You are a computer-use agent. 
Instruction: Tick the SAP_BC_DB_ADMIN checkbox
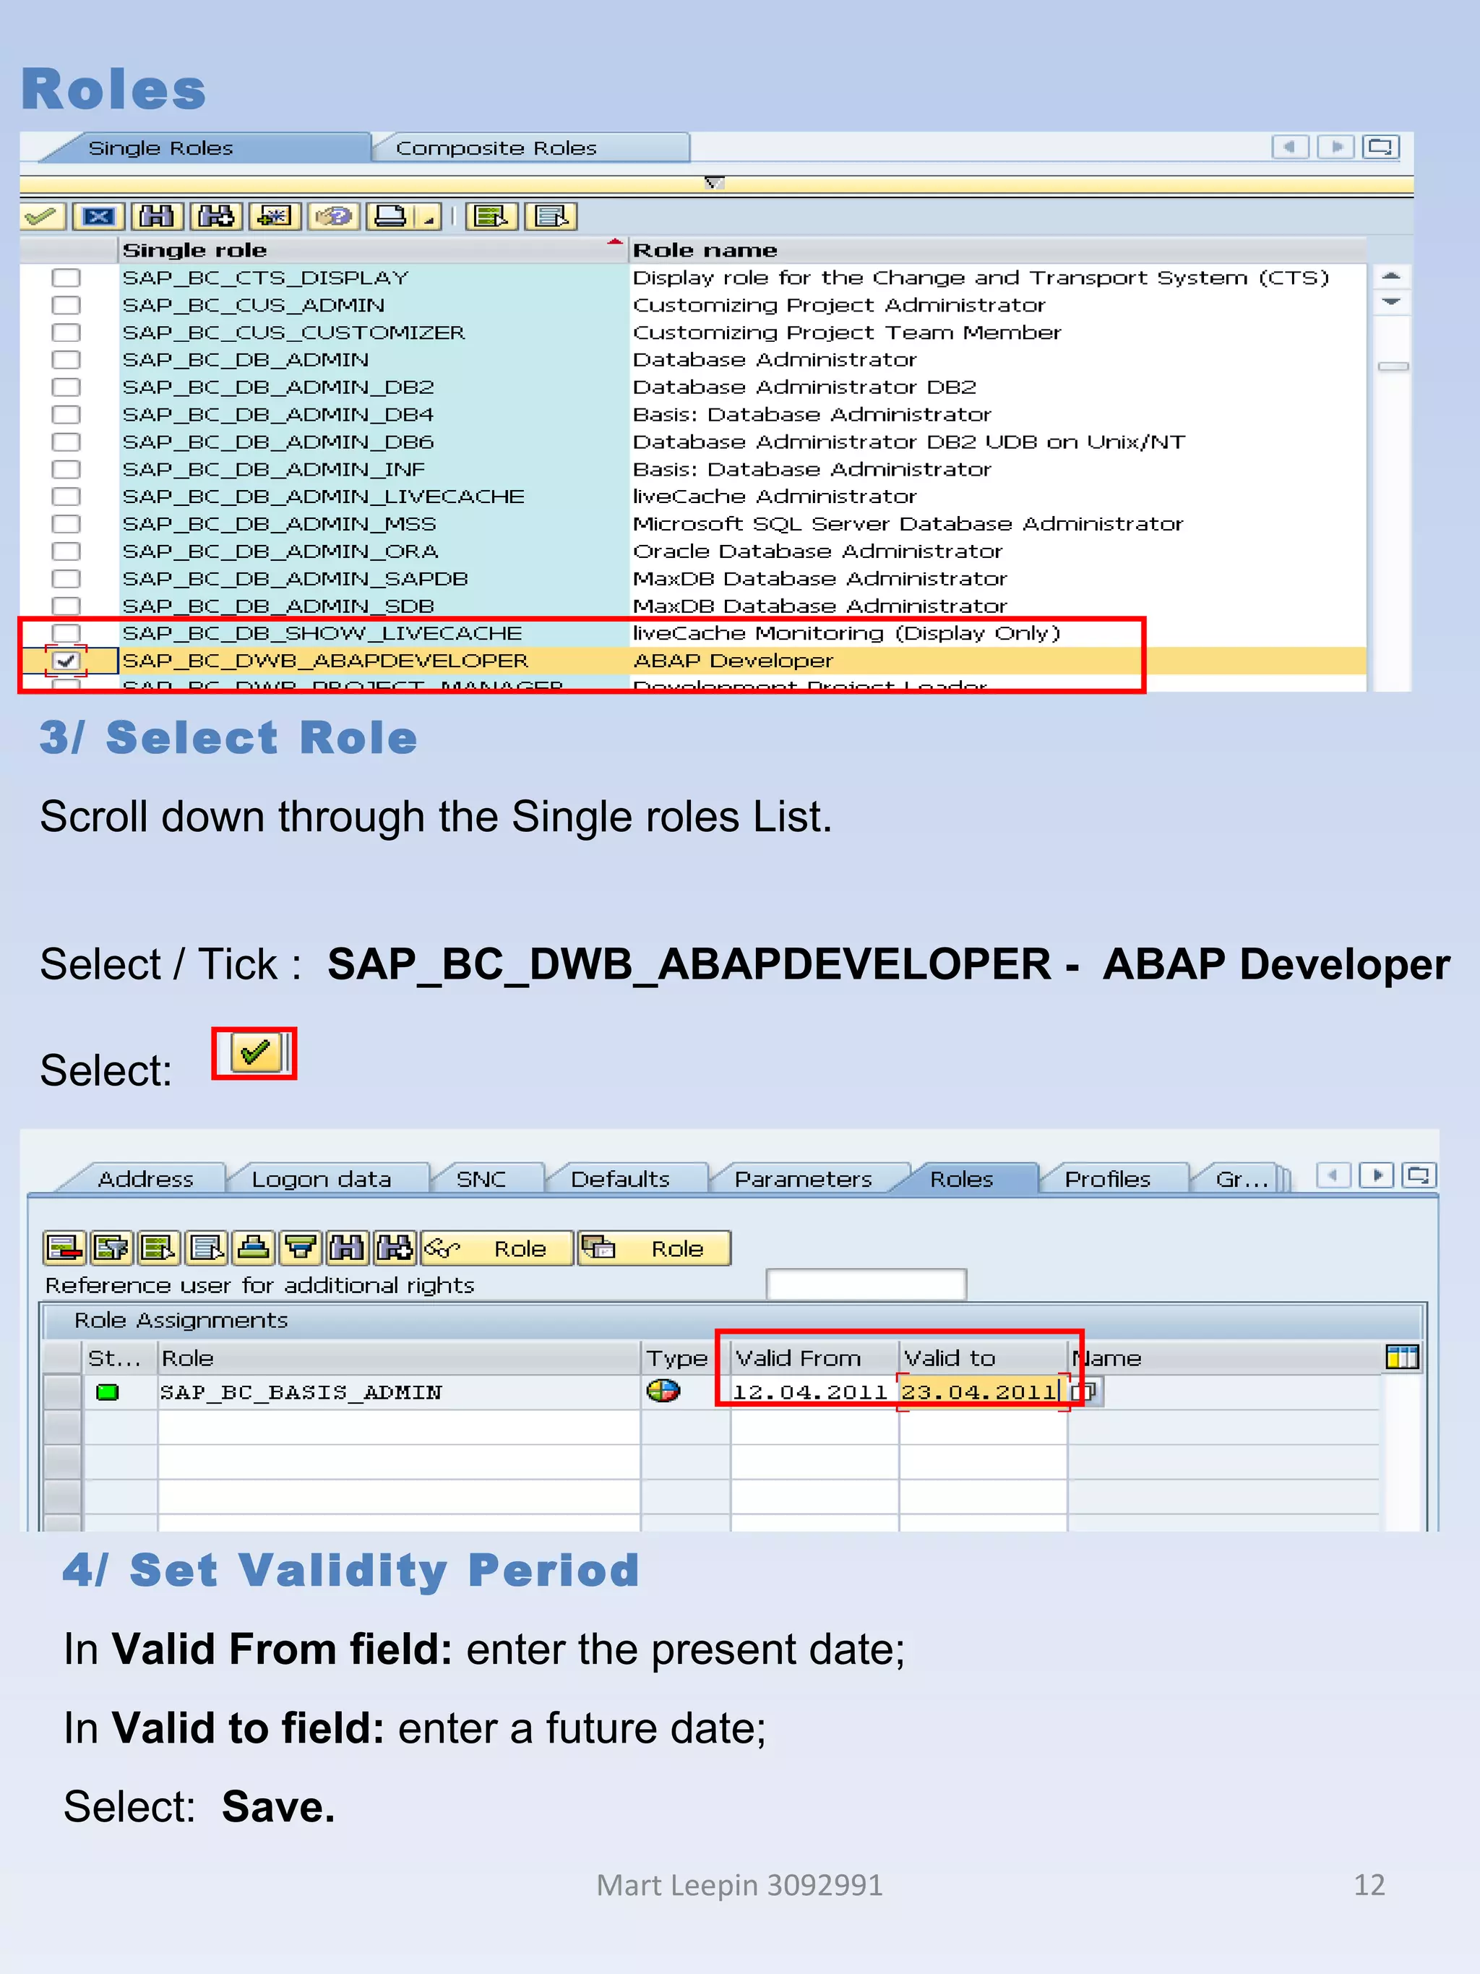tap(66, 360)
